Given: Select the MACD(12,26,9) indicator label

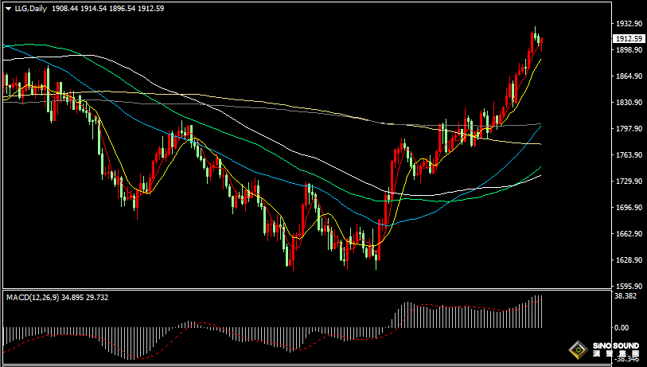Looking at the screenshot, I should click(x=33, y=297).
